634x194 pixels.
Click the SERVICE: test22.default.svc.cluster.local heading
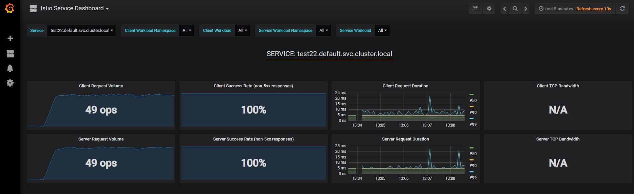[x=329, y=54]
